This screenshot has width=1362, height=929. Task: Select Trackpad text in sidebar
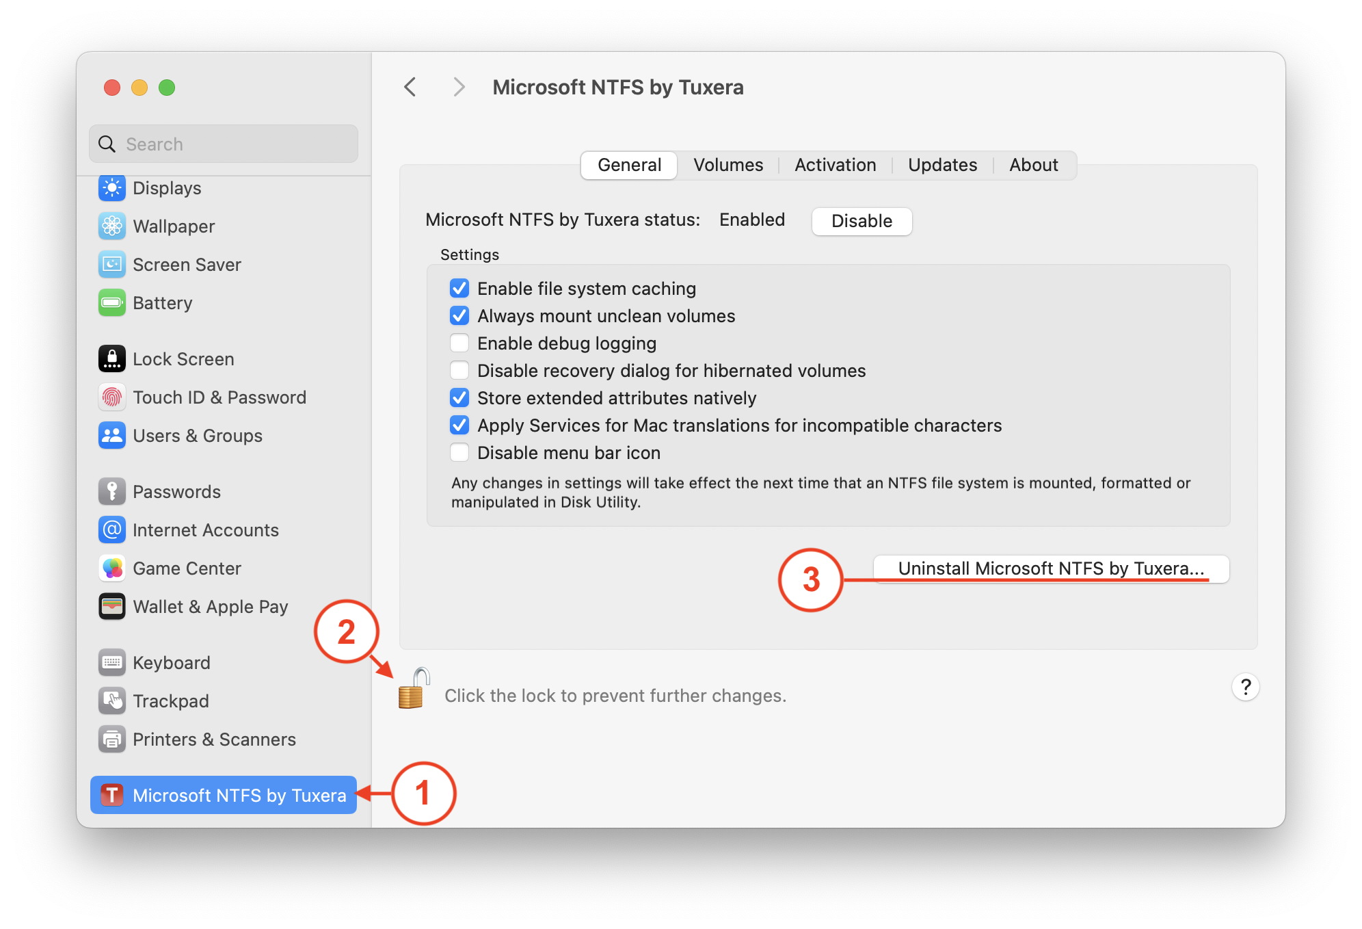[x=171, y=701]
